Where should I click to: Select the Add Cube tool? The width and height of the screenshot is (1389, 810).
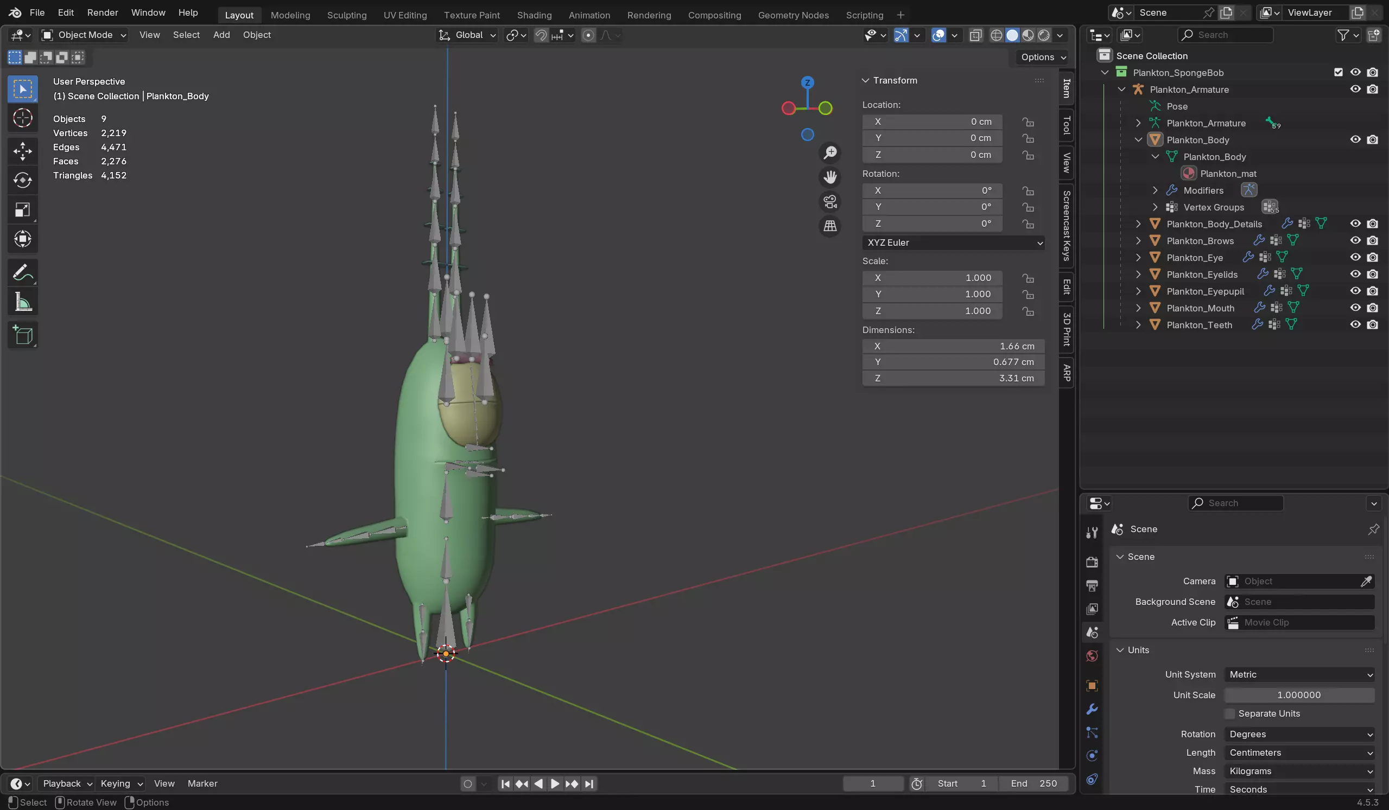click(23, 334)
